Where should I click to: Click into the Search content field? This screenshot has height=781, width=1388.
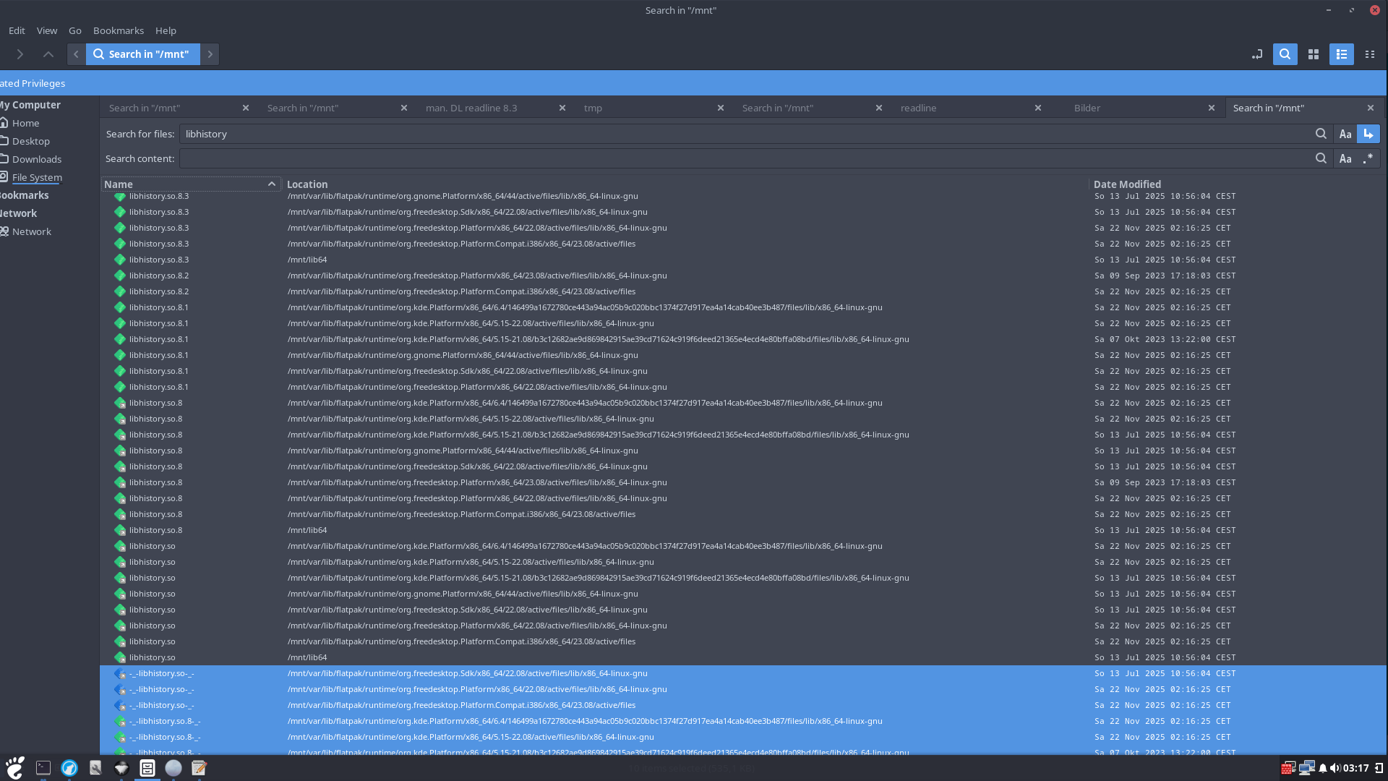click(745, 158)
